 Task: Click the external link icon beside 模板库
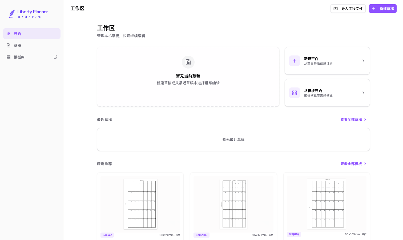coord(55,57)
